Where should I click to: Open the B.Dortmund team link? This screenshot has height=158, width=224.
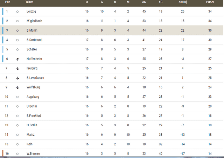[x=34, y=40]
